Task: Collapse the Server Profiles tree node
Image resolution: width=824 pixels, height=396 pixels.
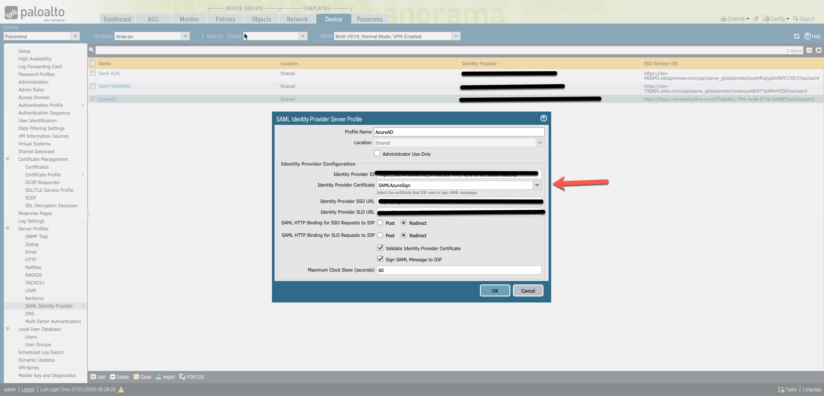Action: pos(7,229)
